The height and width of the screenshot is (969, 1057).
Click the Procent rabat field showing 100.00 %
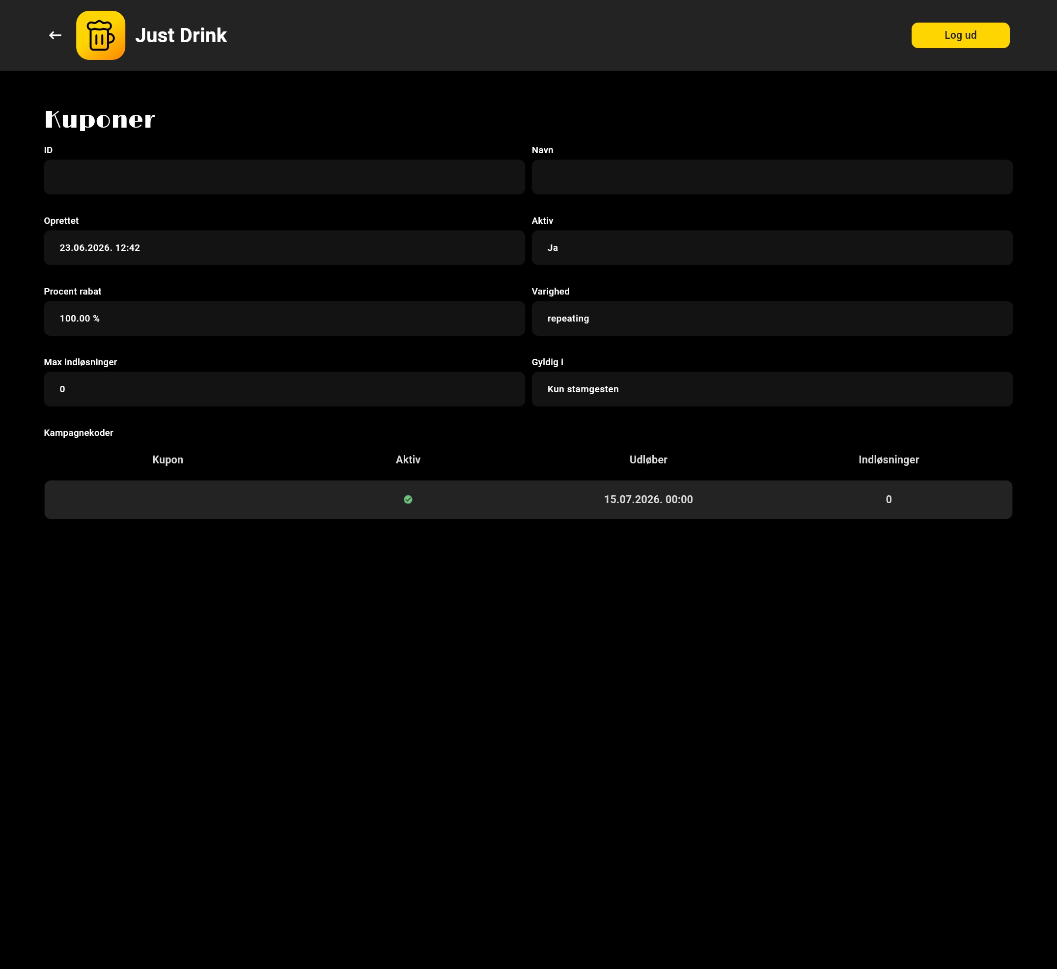[284, 319]
